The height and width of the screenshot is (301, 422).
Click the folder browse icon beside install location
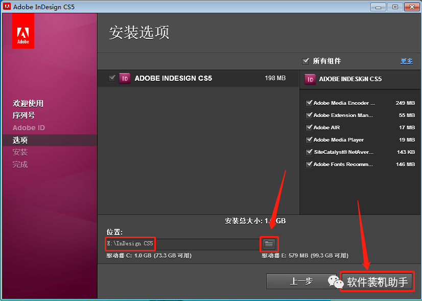click(269, 244)
